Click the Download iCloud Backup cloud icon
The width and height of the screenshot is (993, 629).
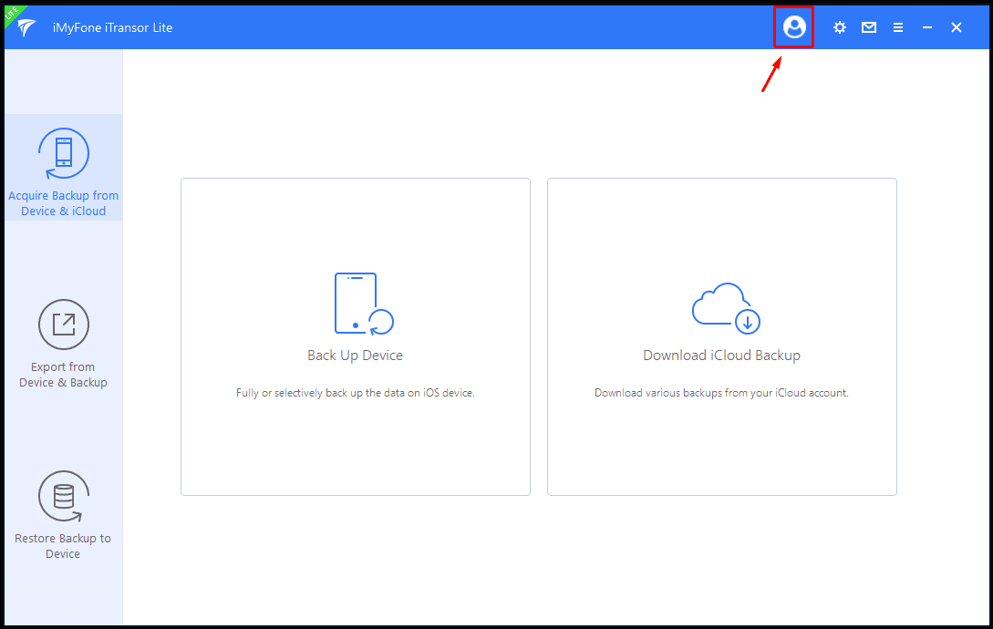pyautogui.click(x=726, y=308)
